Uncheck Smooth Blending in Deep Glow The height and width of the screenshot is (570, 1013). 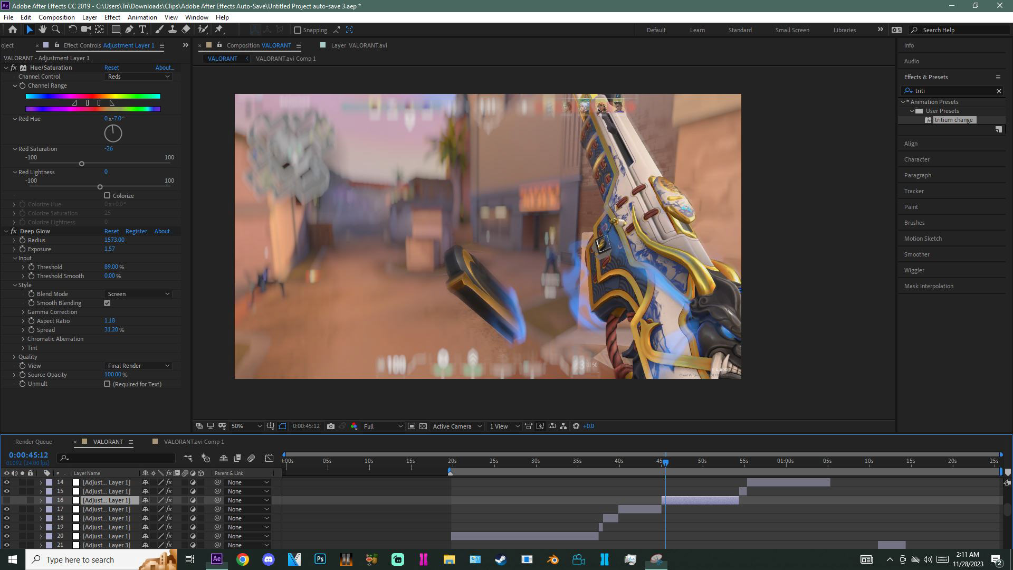pyautogui.click(x=107, y=303)
